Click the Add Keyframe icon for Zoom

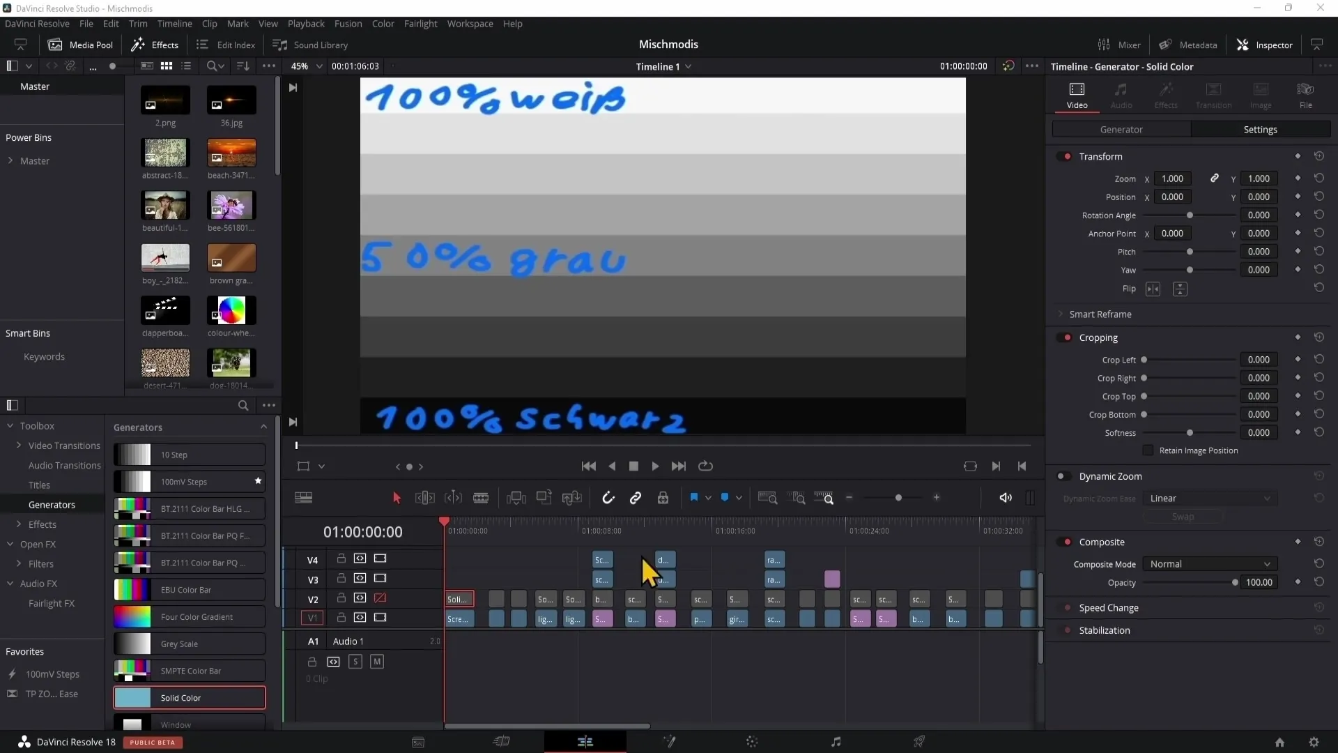tap(1298, 178)
